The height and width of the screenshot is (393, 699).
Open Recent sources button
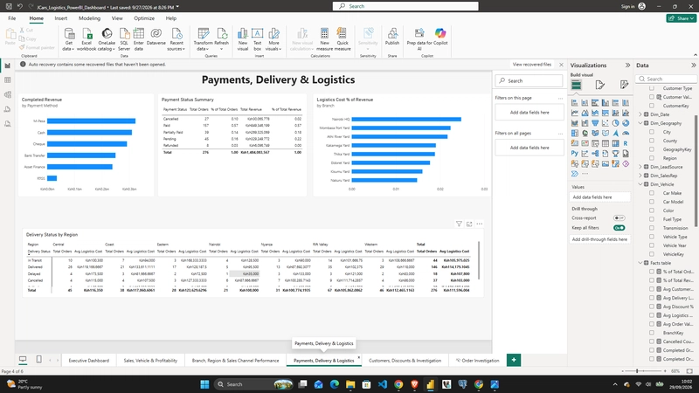(176, 39)
